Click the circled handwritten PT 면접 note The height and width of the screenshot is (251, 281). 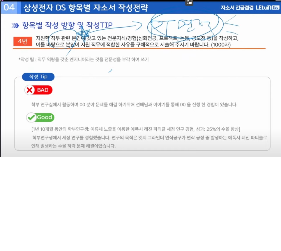click(x=185, y=26)
